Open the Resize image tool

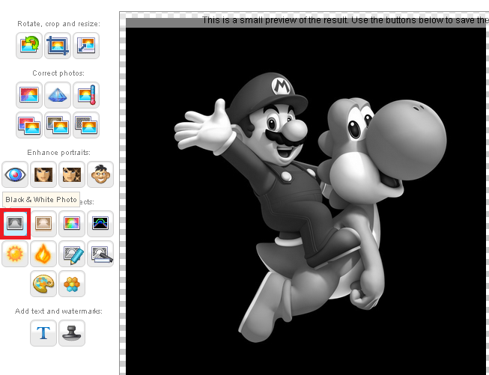pos(86,46)
